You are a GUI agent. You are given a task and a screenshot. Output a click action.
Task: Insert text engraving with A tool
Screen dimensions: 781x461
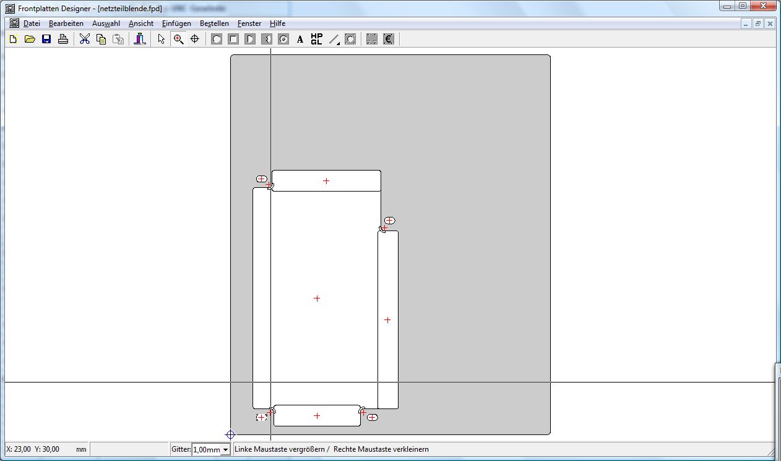(x=300, y=40)
